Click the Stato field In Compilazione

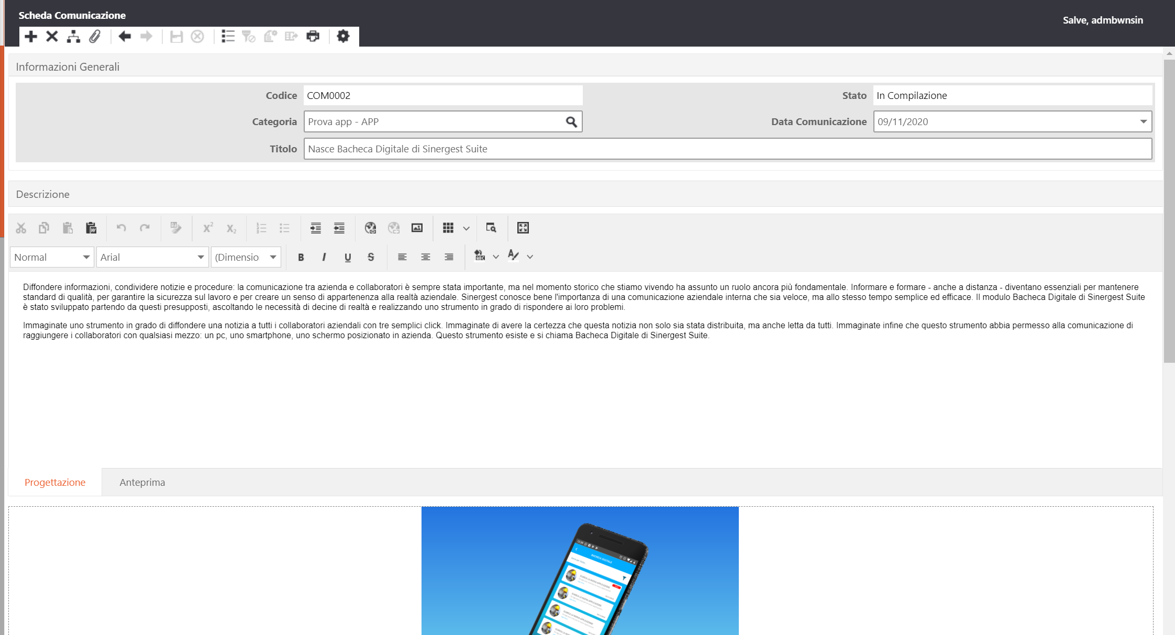point(1013,95)
